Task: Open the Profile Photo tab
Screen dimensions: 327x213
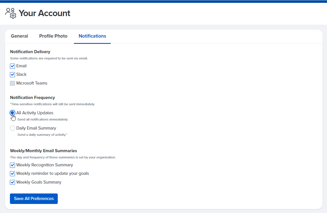Action: 53,36
